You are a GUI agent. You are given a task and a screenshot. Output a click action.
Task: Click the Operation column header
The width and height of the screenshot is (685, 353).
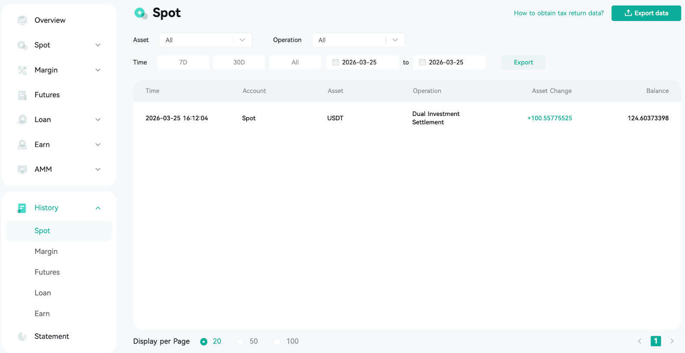click(427, 91)
